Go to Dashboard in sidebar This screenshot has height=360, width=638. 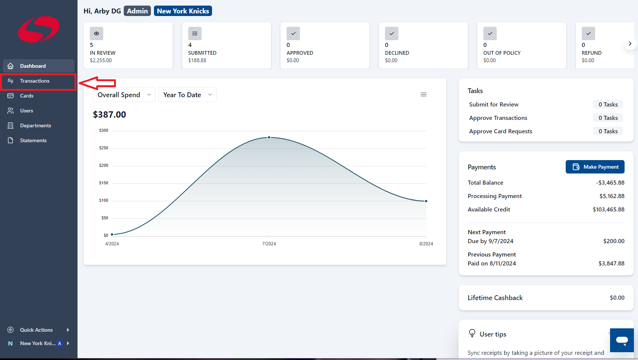(39, 66)
